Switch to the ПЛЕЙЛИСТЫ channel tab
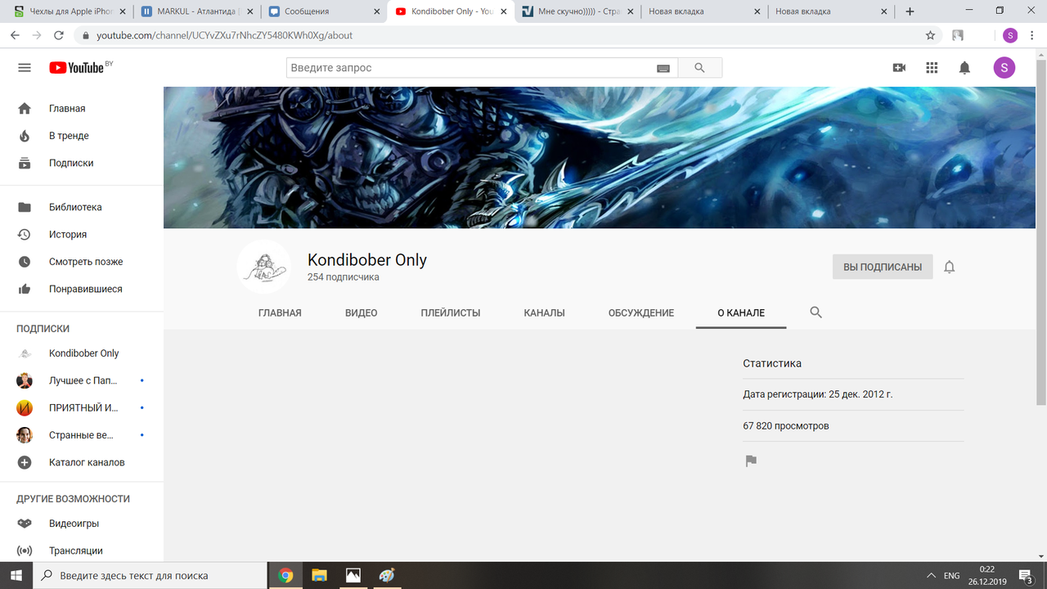 coord(451,312)
